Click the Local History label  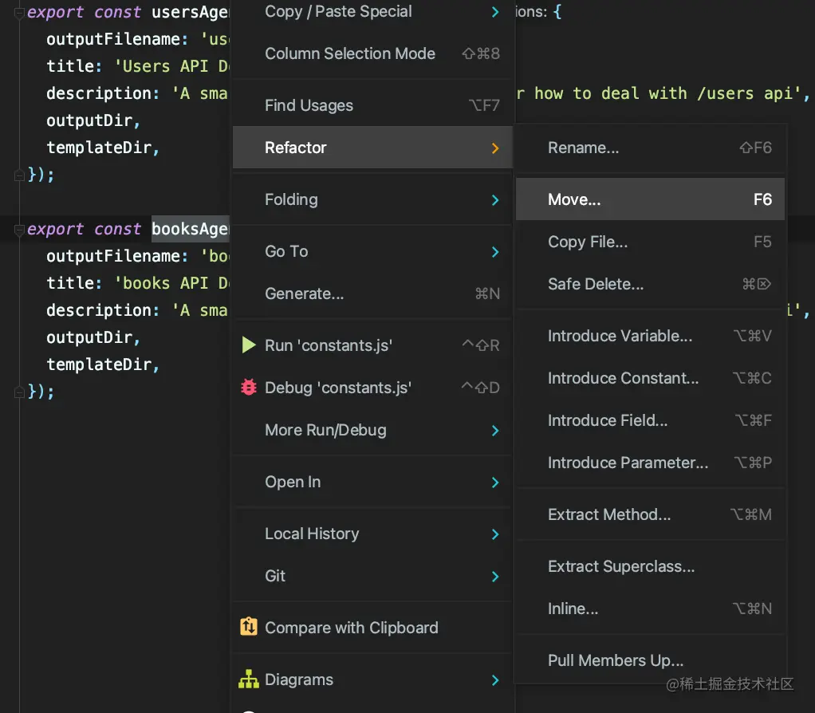[x=312, y=534]
